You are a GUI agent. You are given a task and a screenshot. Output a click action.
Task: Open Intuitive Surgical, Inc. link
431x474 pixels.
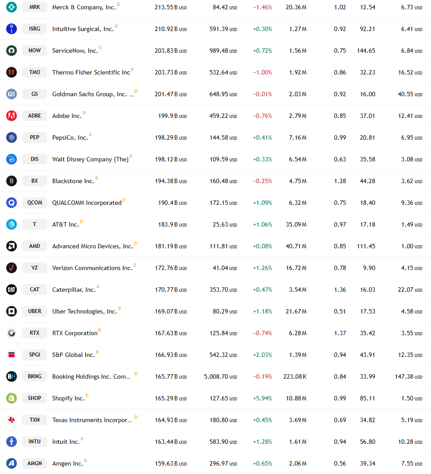(x=83, y=29)
